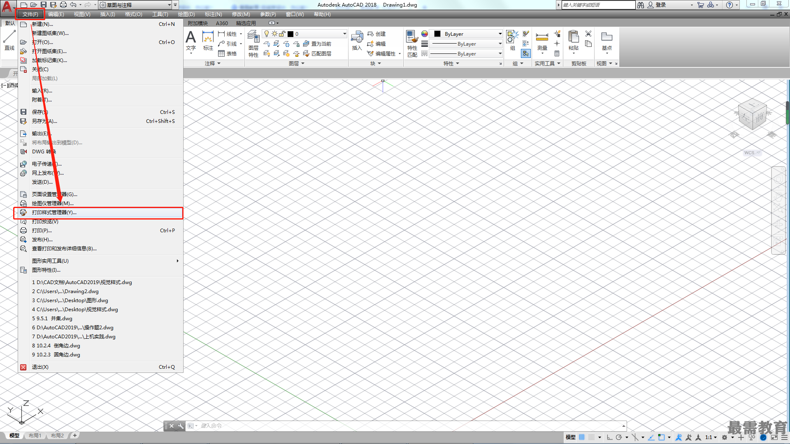Open the 编辑(E) menu in menu bar
The width and height of the screenshot is (790, 444).
pos(56,14)
